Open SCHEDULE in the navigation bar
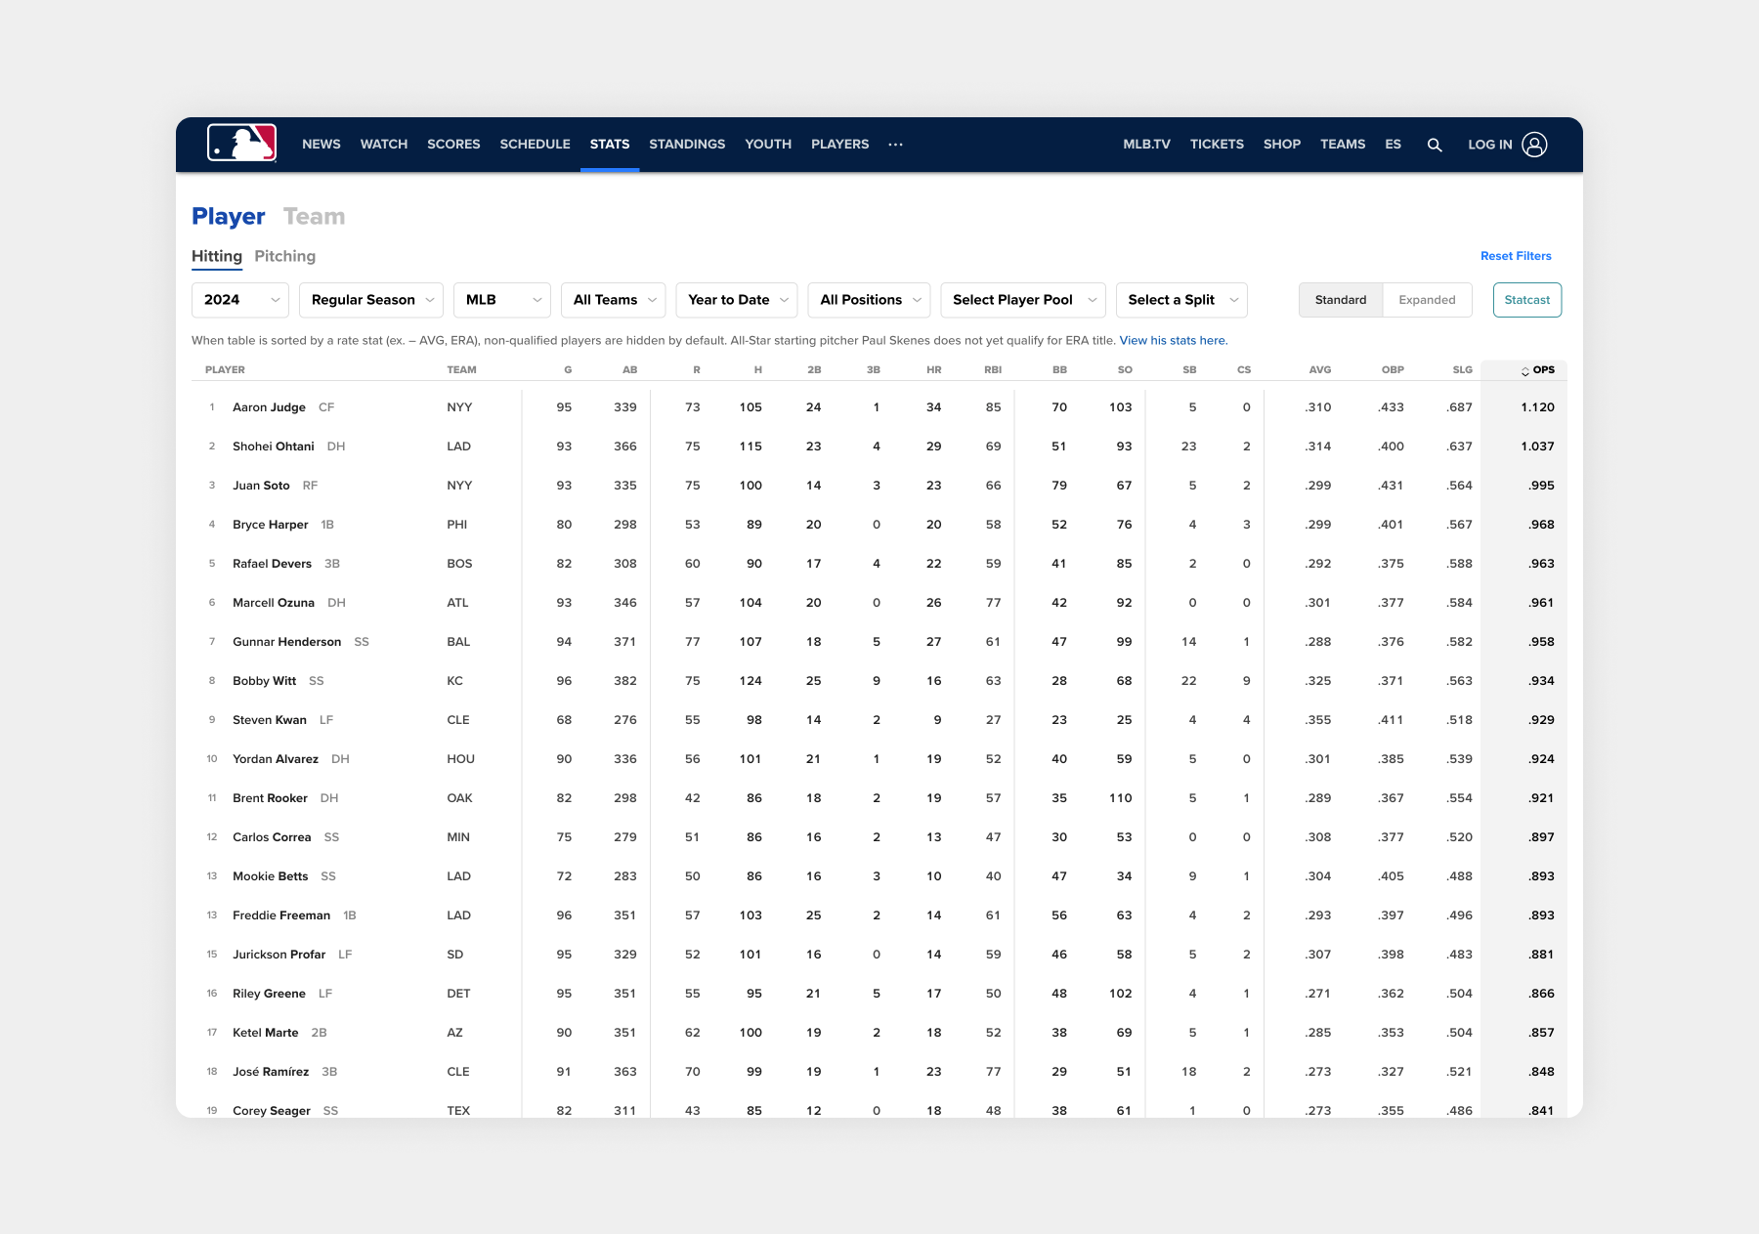 [536, 145]
